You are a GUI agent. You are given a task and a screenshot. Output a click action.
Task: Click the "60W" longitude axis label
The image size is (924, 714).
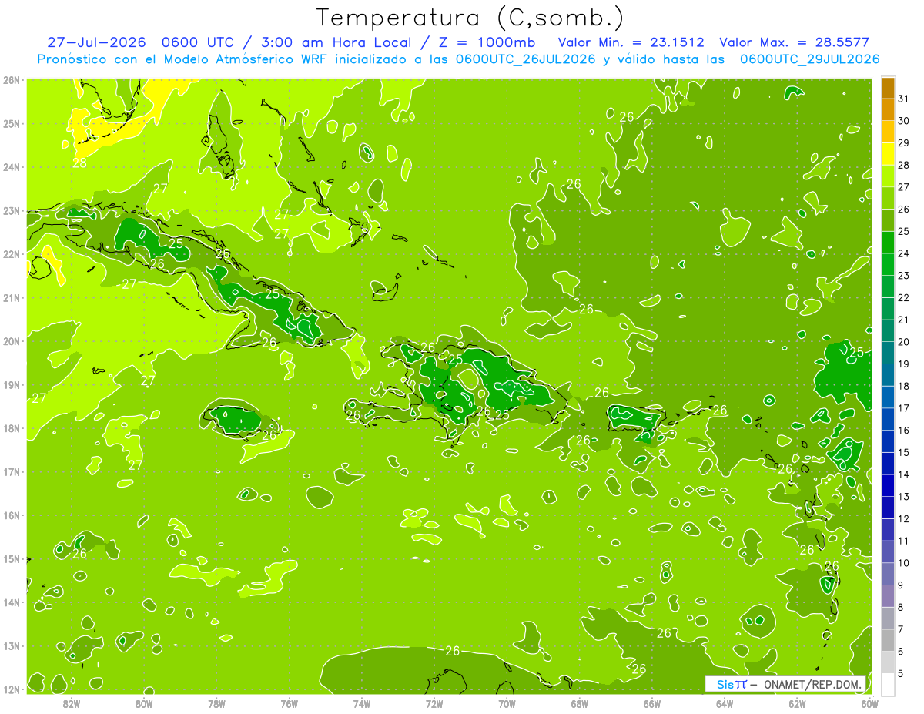pos(870,703)
